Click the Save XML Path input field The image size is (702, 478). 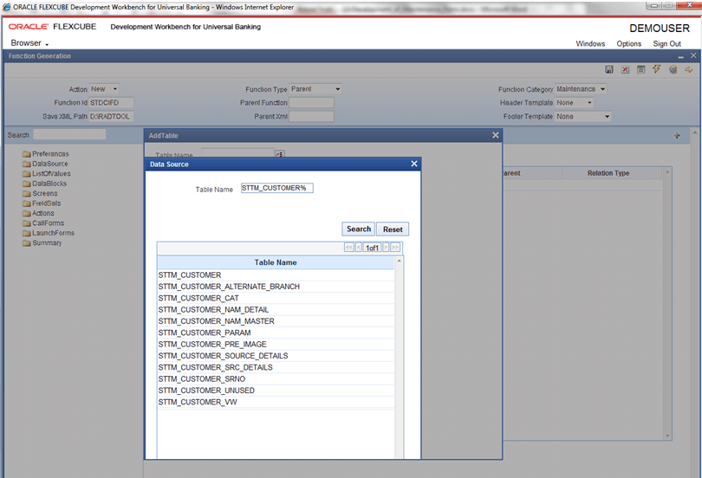(111, 116)
